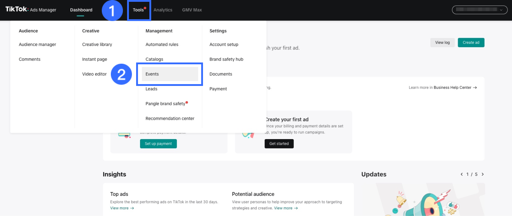Open Audience manager
Screen dimensions: 512x216
coord(37,44)
